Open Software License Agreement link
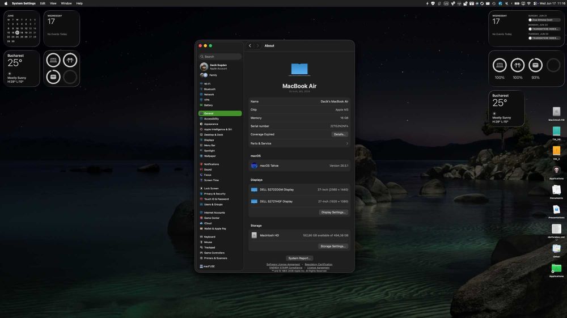 283,265
